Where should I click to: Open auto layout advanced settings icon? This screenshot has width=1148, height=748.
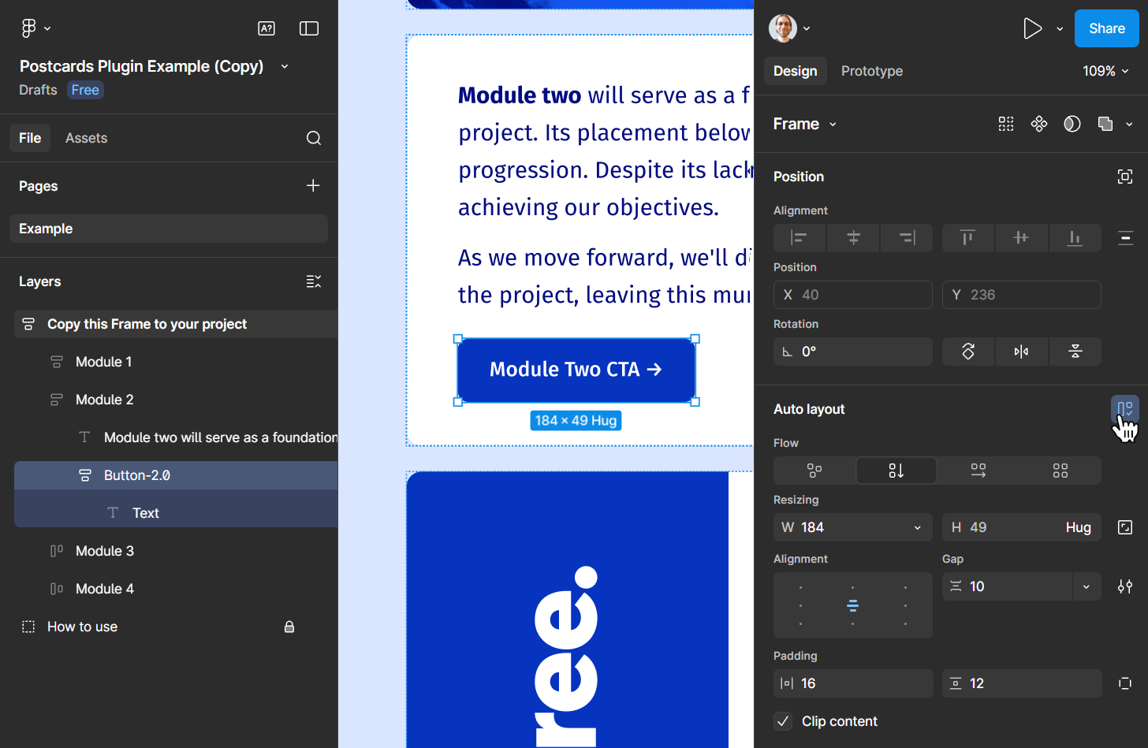click(x=1125, y=586)
